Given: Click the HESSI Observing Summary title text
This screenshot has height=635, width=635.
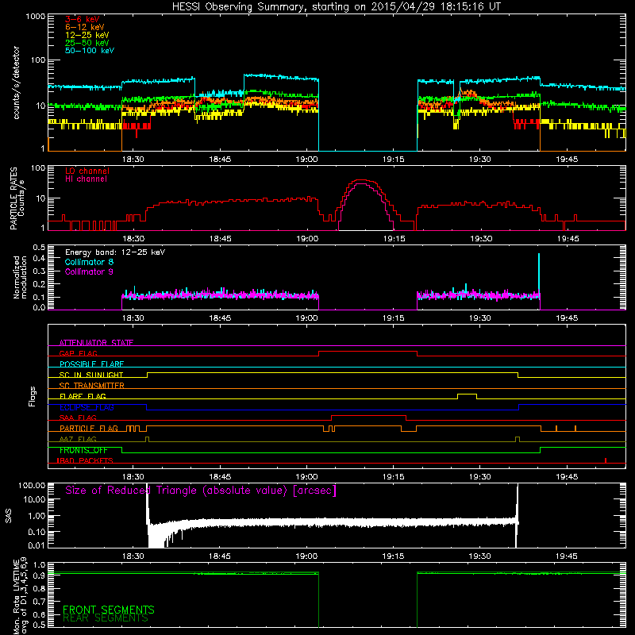Looking at the screenshot, I should click(336, 7).
